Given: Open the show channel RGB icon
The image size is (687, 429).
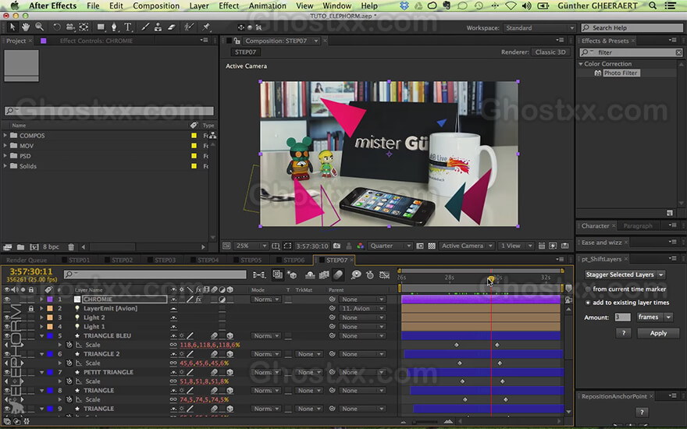Looking at the screenshot, I should click(x=360, y=246).
